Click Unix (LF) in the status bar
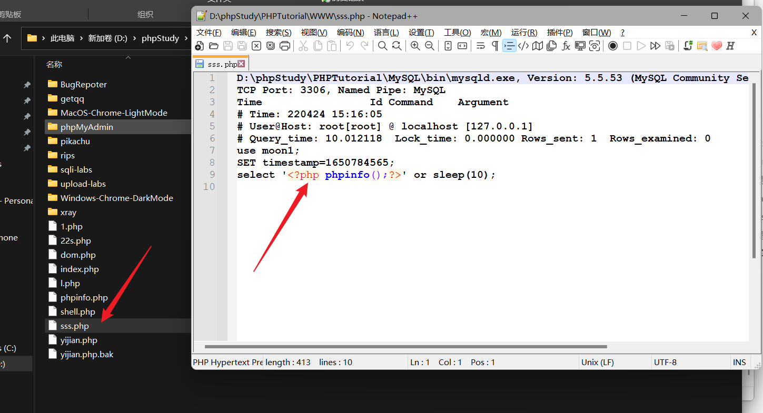 point(597,362)
